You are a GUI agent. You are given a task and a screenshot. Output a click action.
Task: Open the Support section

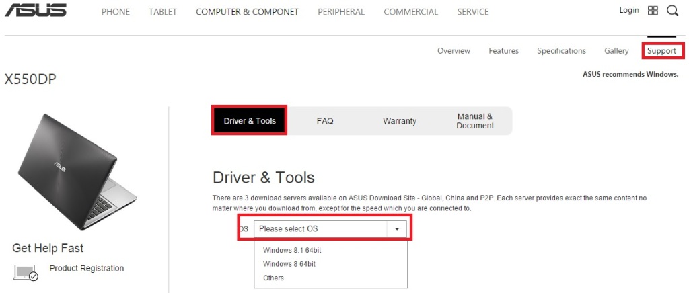click(x=661, y=51)
